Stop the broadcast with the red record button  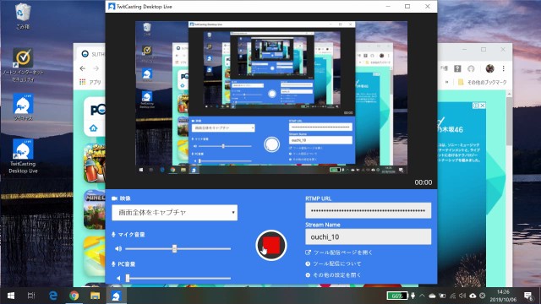coord(271,245)
